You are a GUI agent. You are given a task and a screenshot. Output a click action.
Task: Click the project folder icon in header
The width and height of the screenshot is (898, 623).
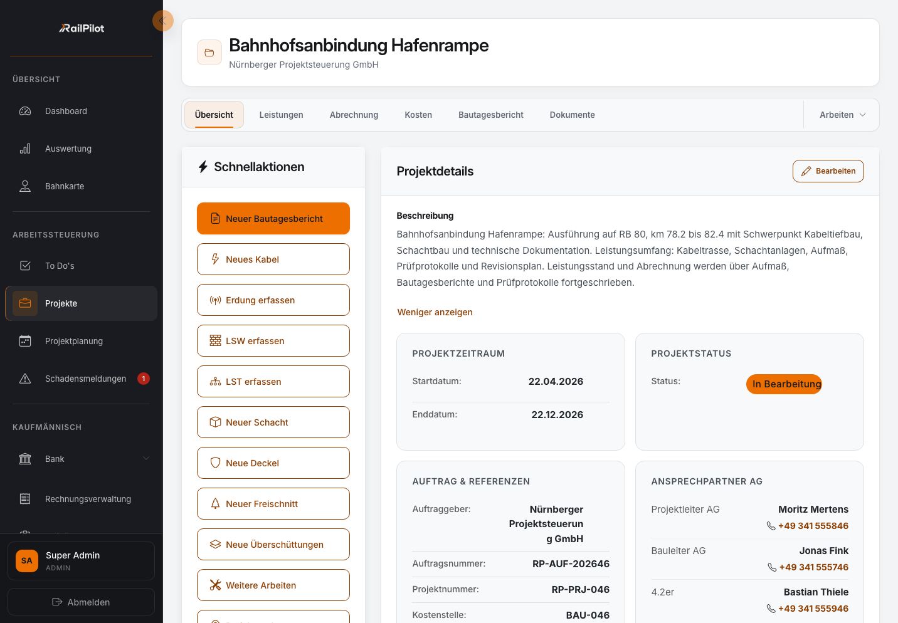pyautogui.click(x=209, y=53)
